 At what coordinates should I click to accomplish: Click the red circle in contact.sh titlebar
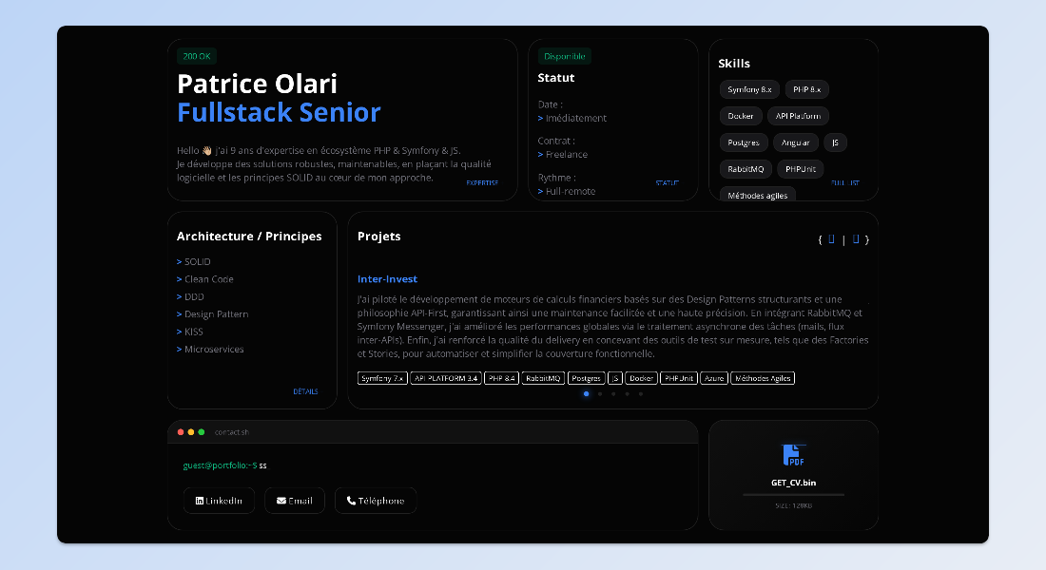tap(181, 431)
